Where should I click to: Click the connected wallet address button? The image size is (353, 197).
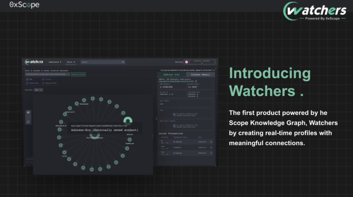[202, 62]
